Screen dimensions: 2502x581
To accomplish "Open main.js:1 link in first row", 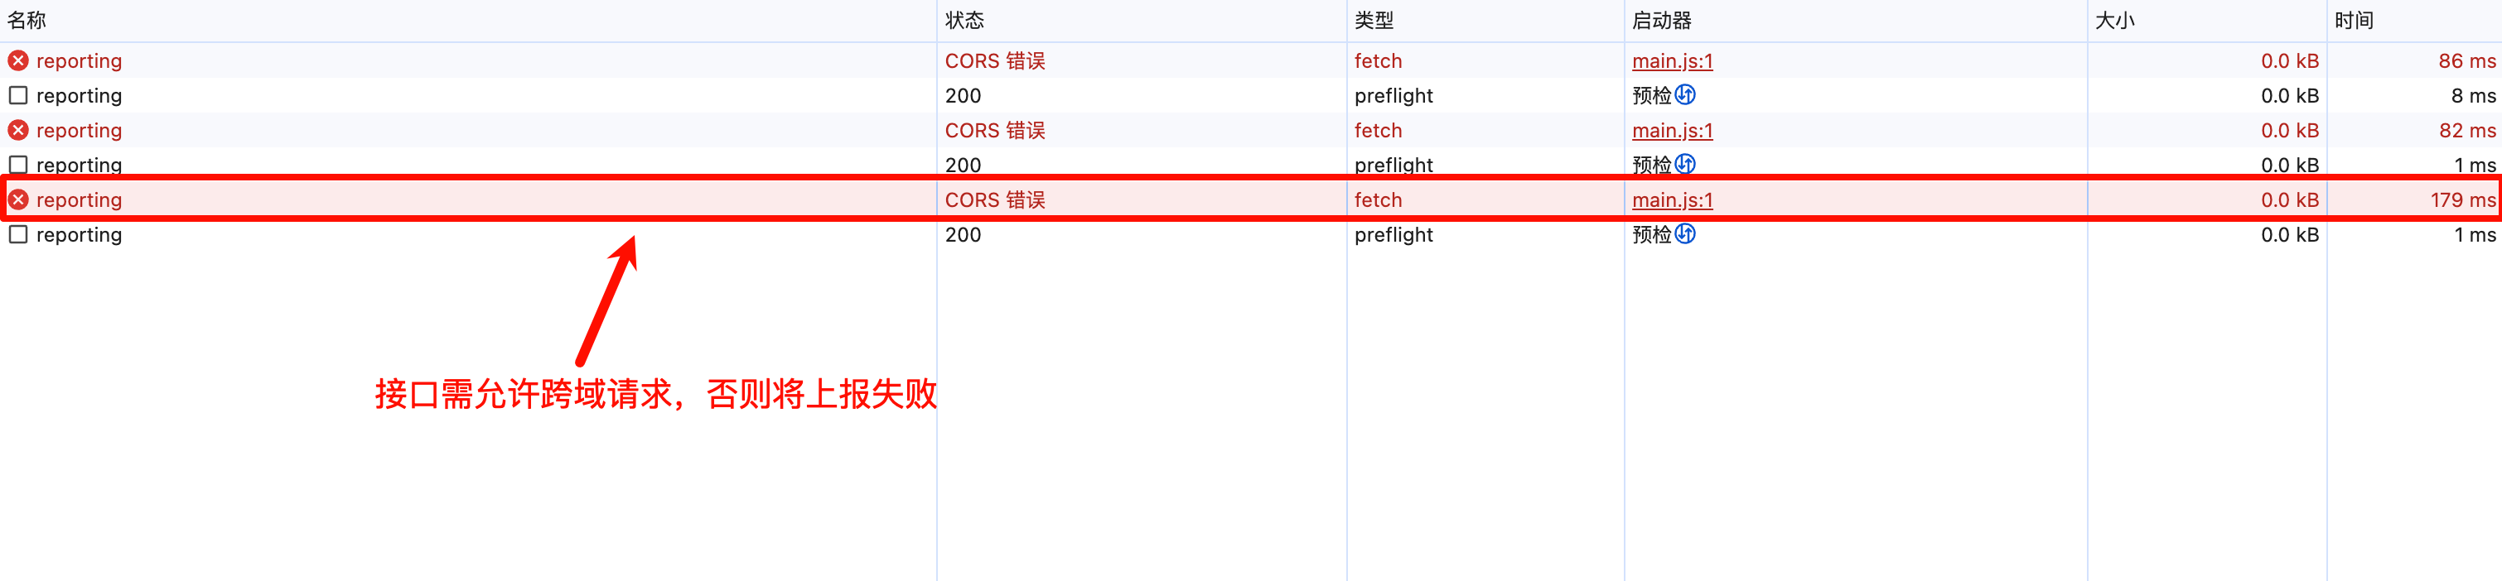I will click(x=1673, y=61).
